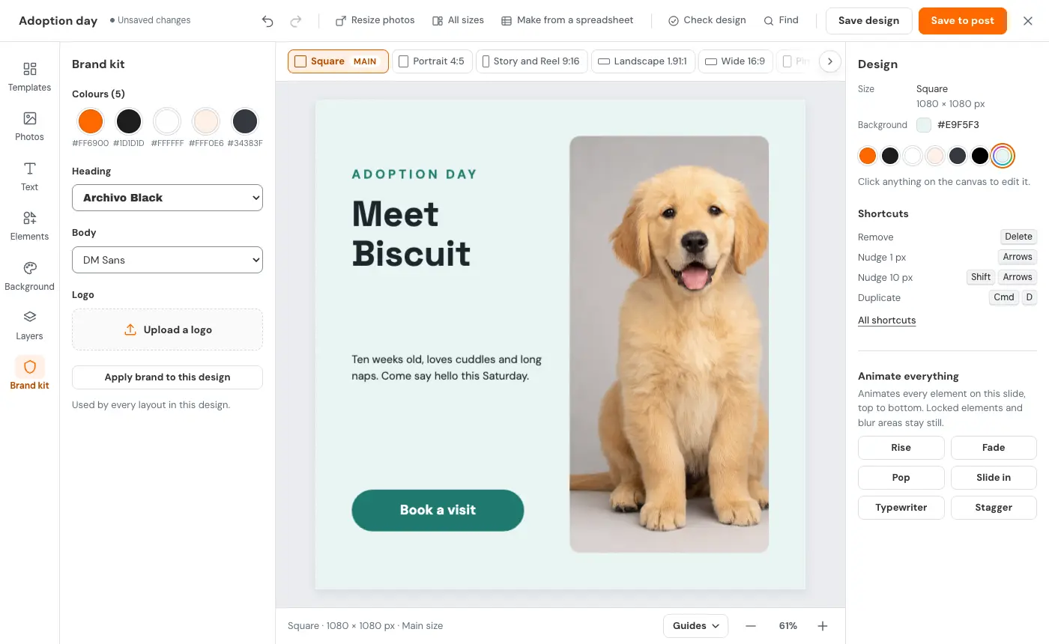
Task: Open the Layers panel
Action: click(x=29, y=326)
